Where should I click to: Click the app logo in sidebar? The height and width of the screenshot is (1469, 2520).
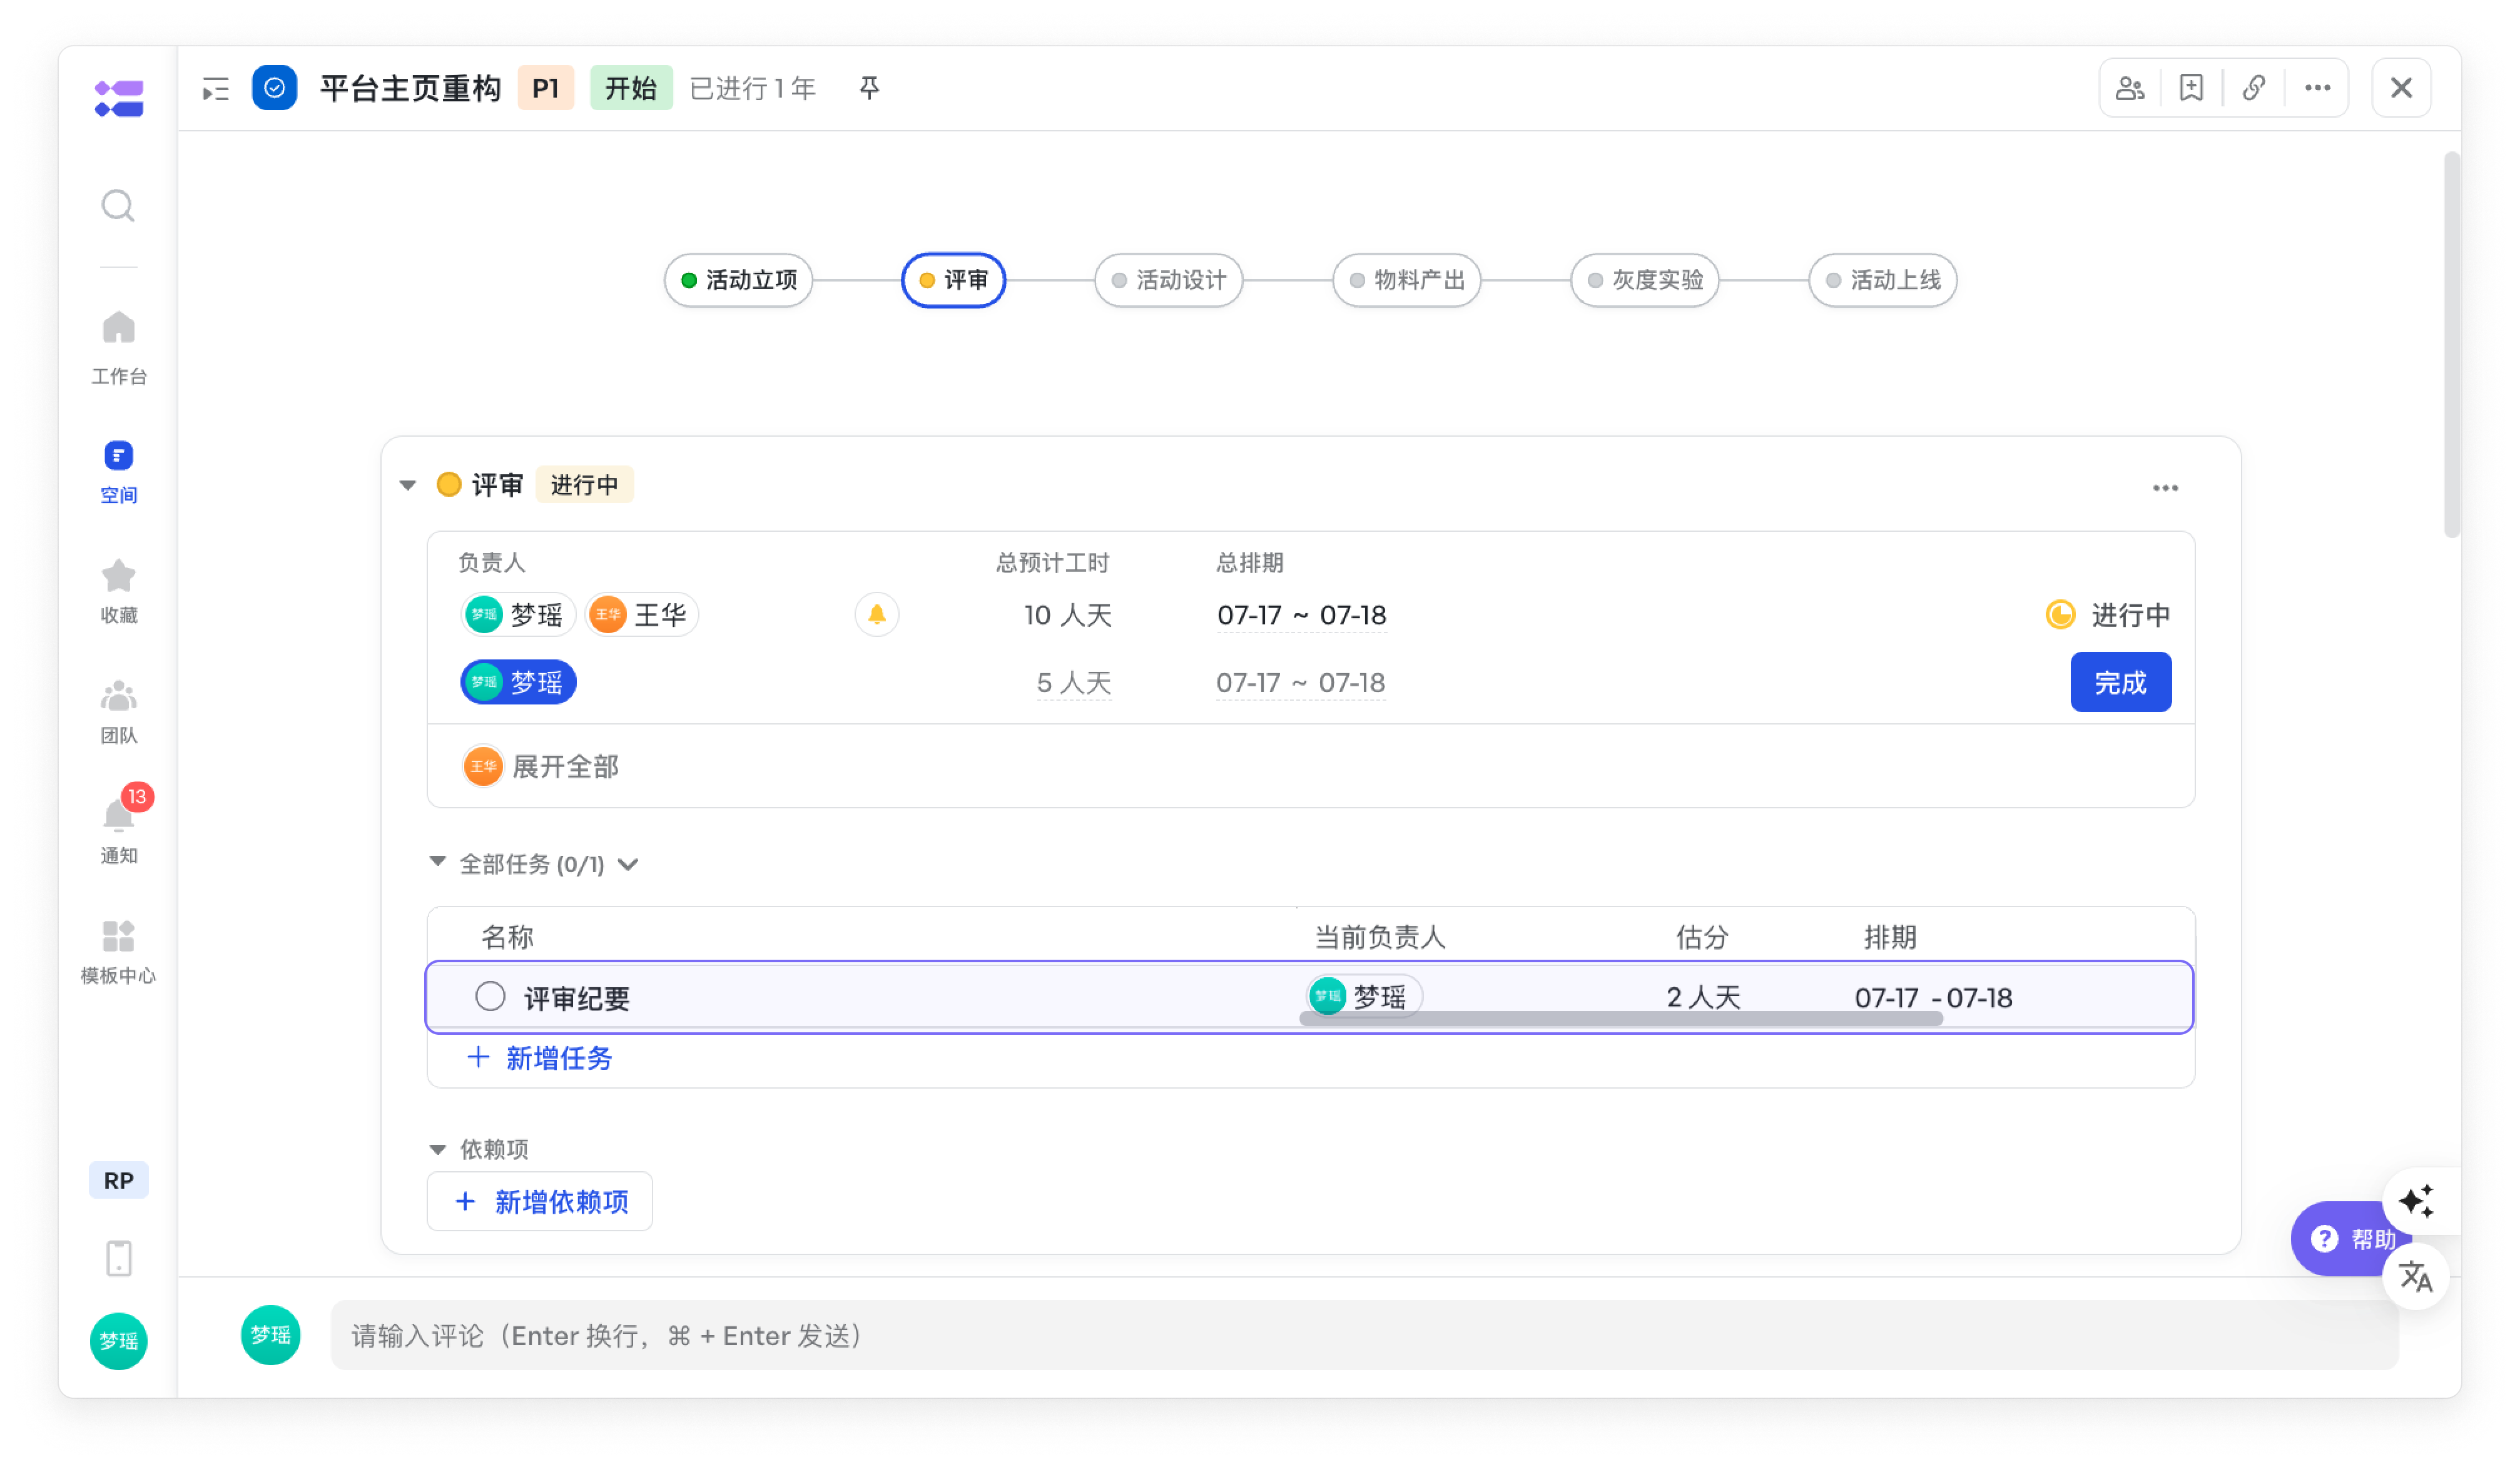[x=119, y=99]
